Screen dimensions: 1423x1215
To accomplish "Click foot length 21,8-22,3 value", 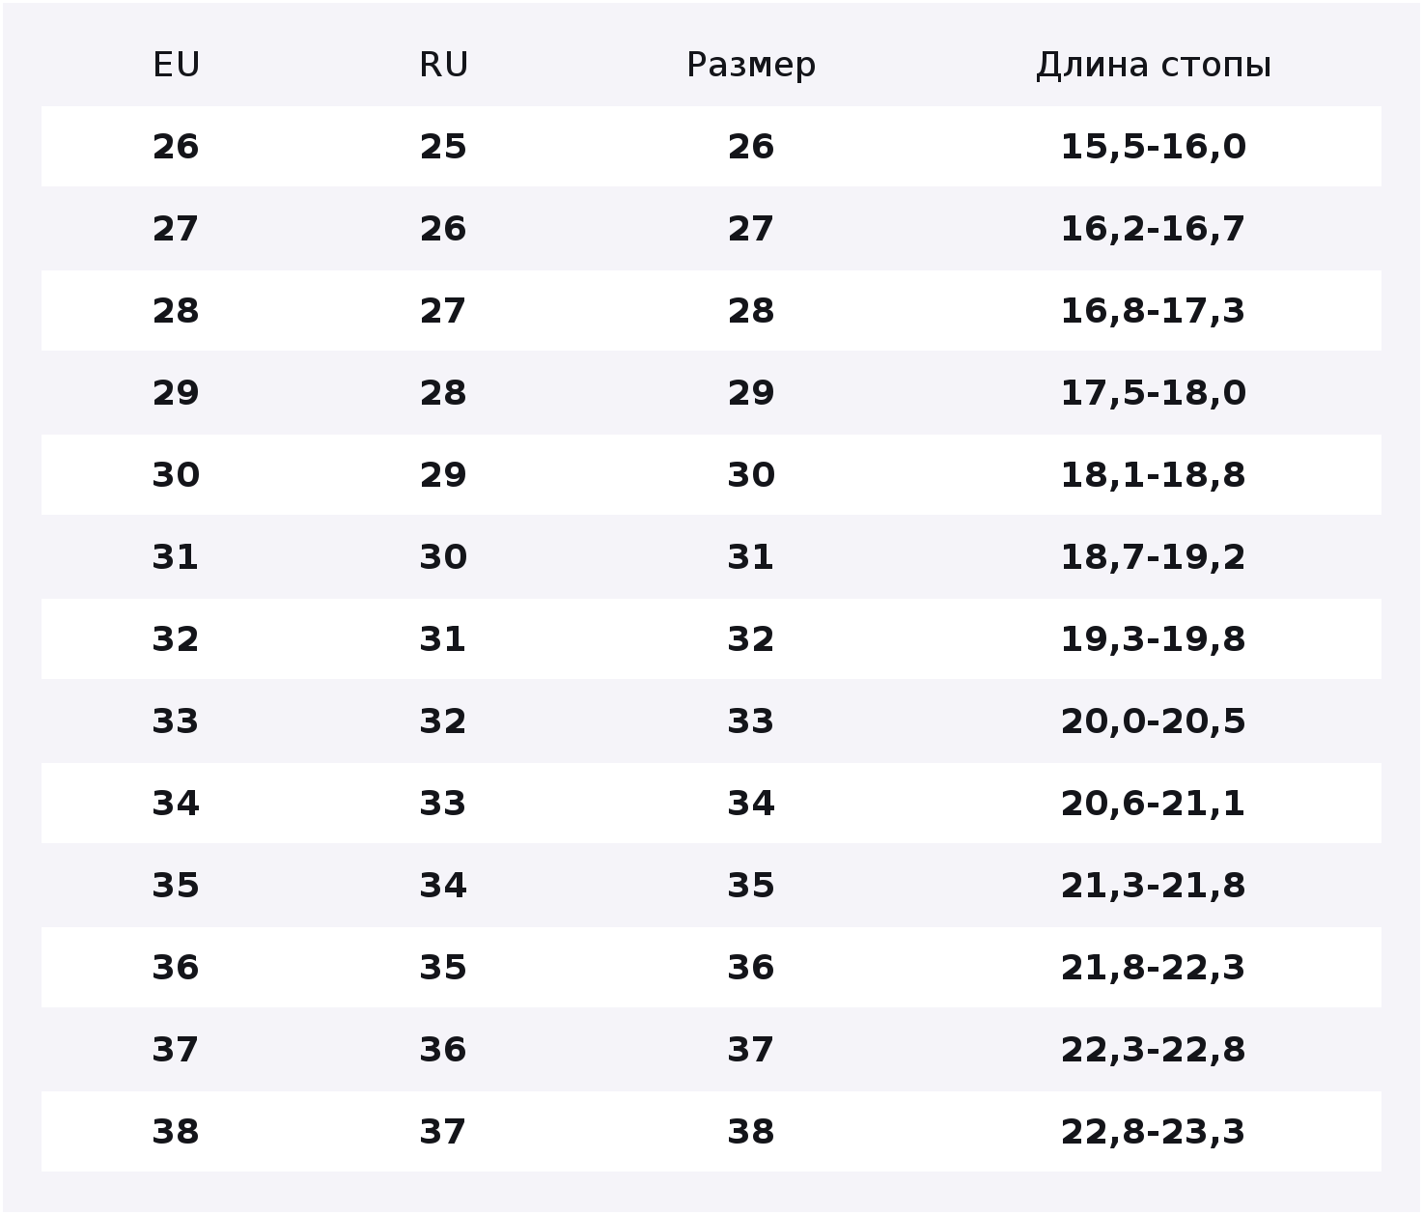I will coord(1153,969).
